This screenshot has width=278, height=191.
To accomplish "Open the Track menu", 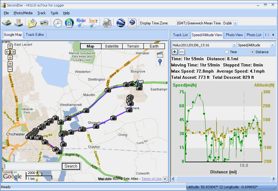I will click(42, 13).
